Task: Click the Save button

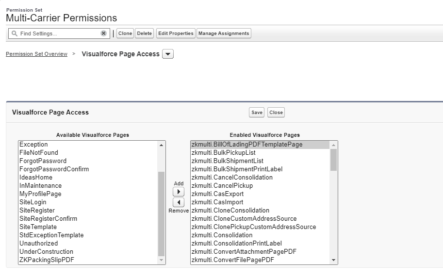Action: pos(257,113)
